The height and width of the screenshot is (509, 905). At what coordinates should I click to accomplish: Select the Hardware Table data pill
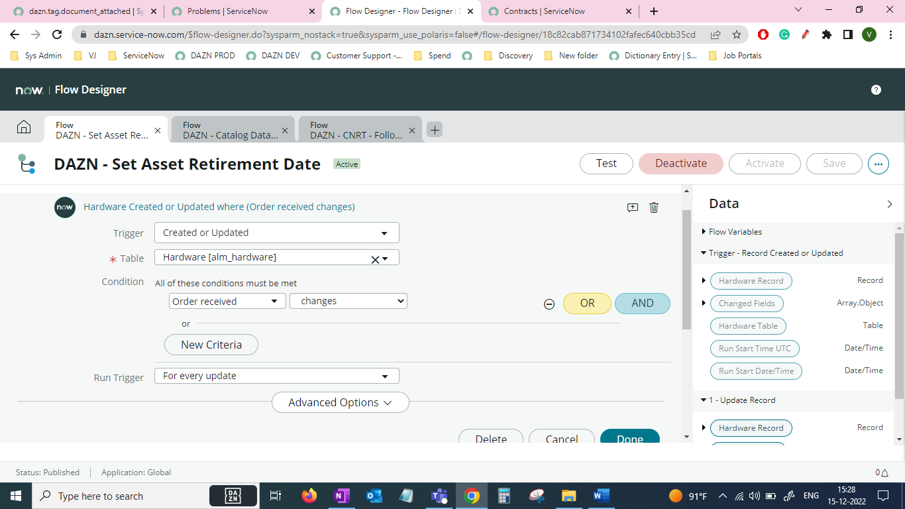tap(748, 326)
